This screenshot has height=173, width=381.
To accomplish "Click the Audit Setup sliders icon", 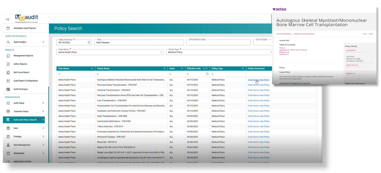I will click(8, 103).
